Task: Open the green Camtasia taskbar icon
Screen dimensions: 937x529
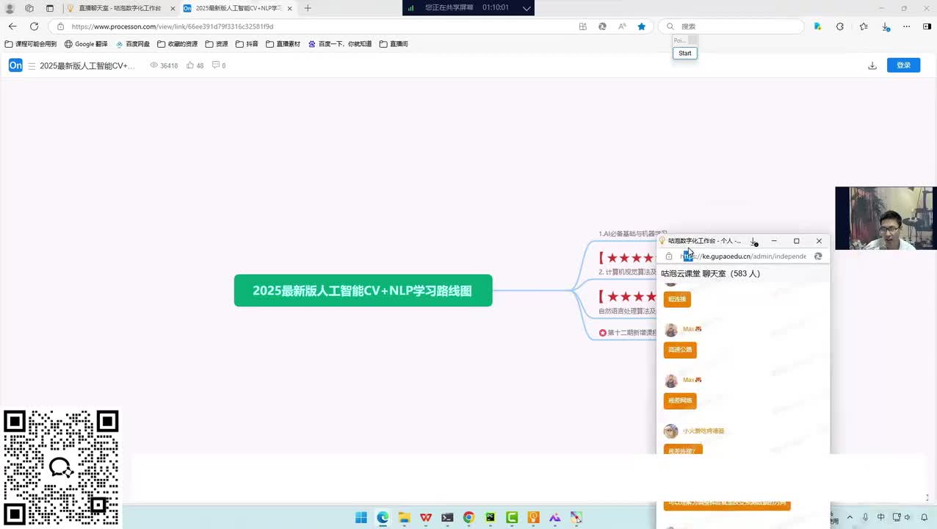Action: [x=512, y=517]
